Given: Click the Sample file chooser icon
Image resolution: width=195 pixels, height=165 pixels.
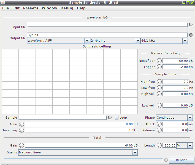Looking at the screenshot, I should 110,117.
